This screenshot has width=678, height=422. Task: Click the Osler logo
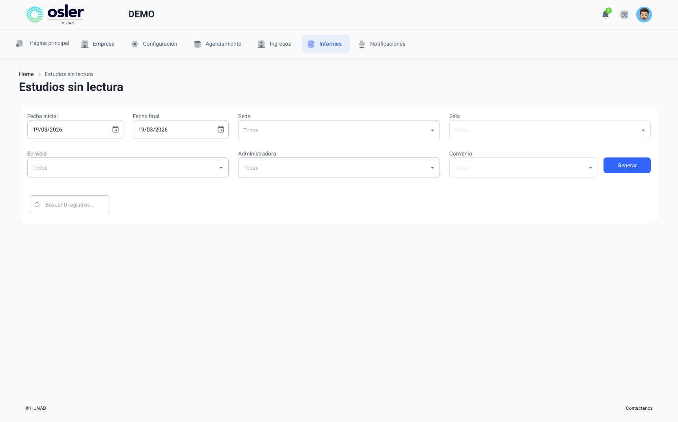(x=55, y=15)
